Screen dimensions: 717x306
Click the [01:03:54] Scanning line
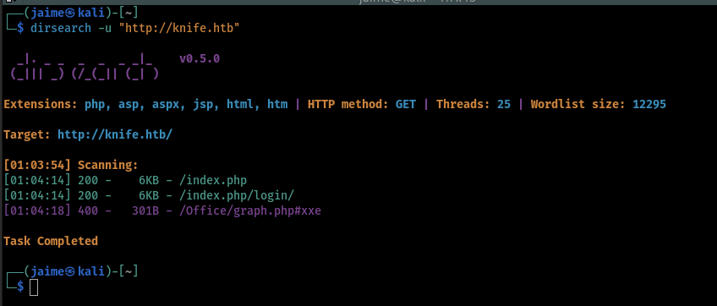(71, 165)
